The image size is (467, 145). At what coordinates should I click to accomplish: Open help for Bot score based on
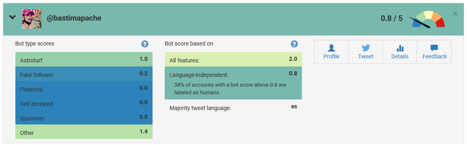point(294,44)
